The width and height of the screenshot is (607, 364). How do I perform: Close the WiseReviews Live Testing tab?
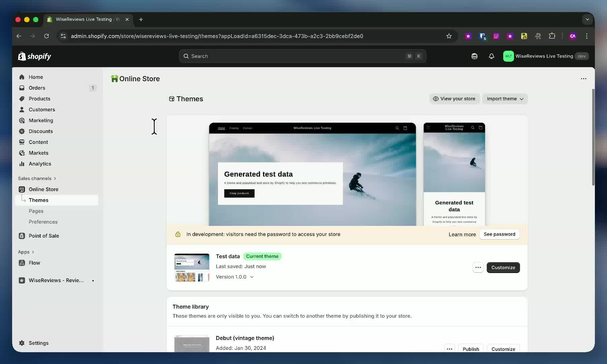point(127,20)
